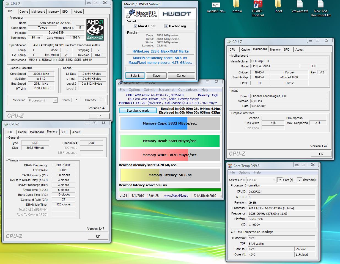
Task: Open the Select CPU dropdown in Core Temp
Action: pyautogui.click(x=261, y=180)
